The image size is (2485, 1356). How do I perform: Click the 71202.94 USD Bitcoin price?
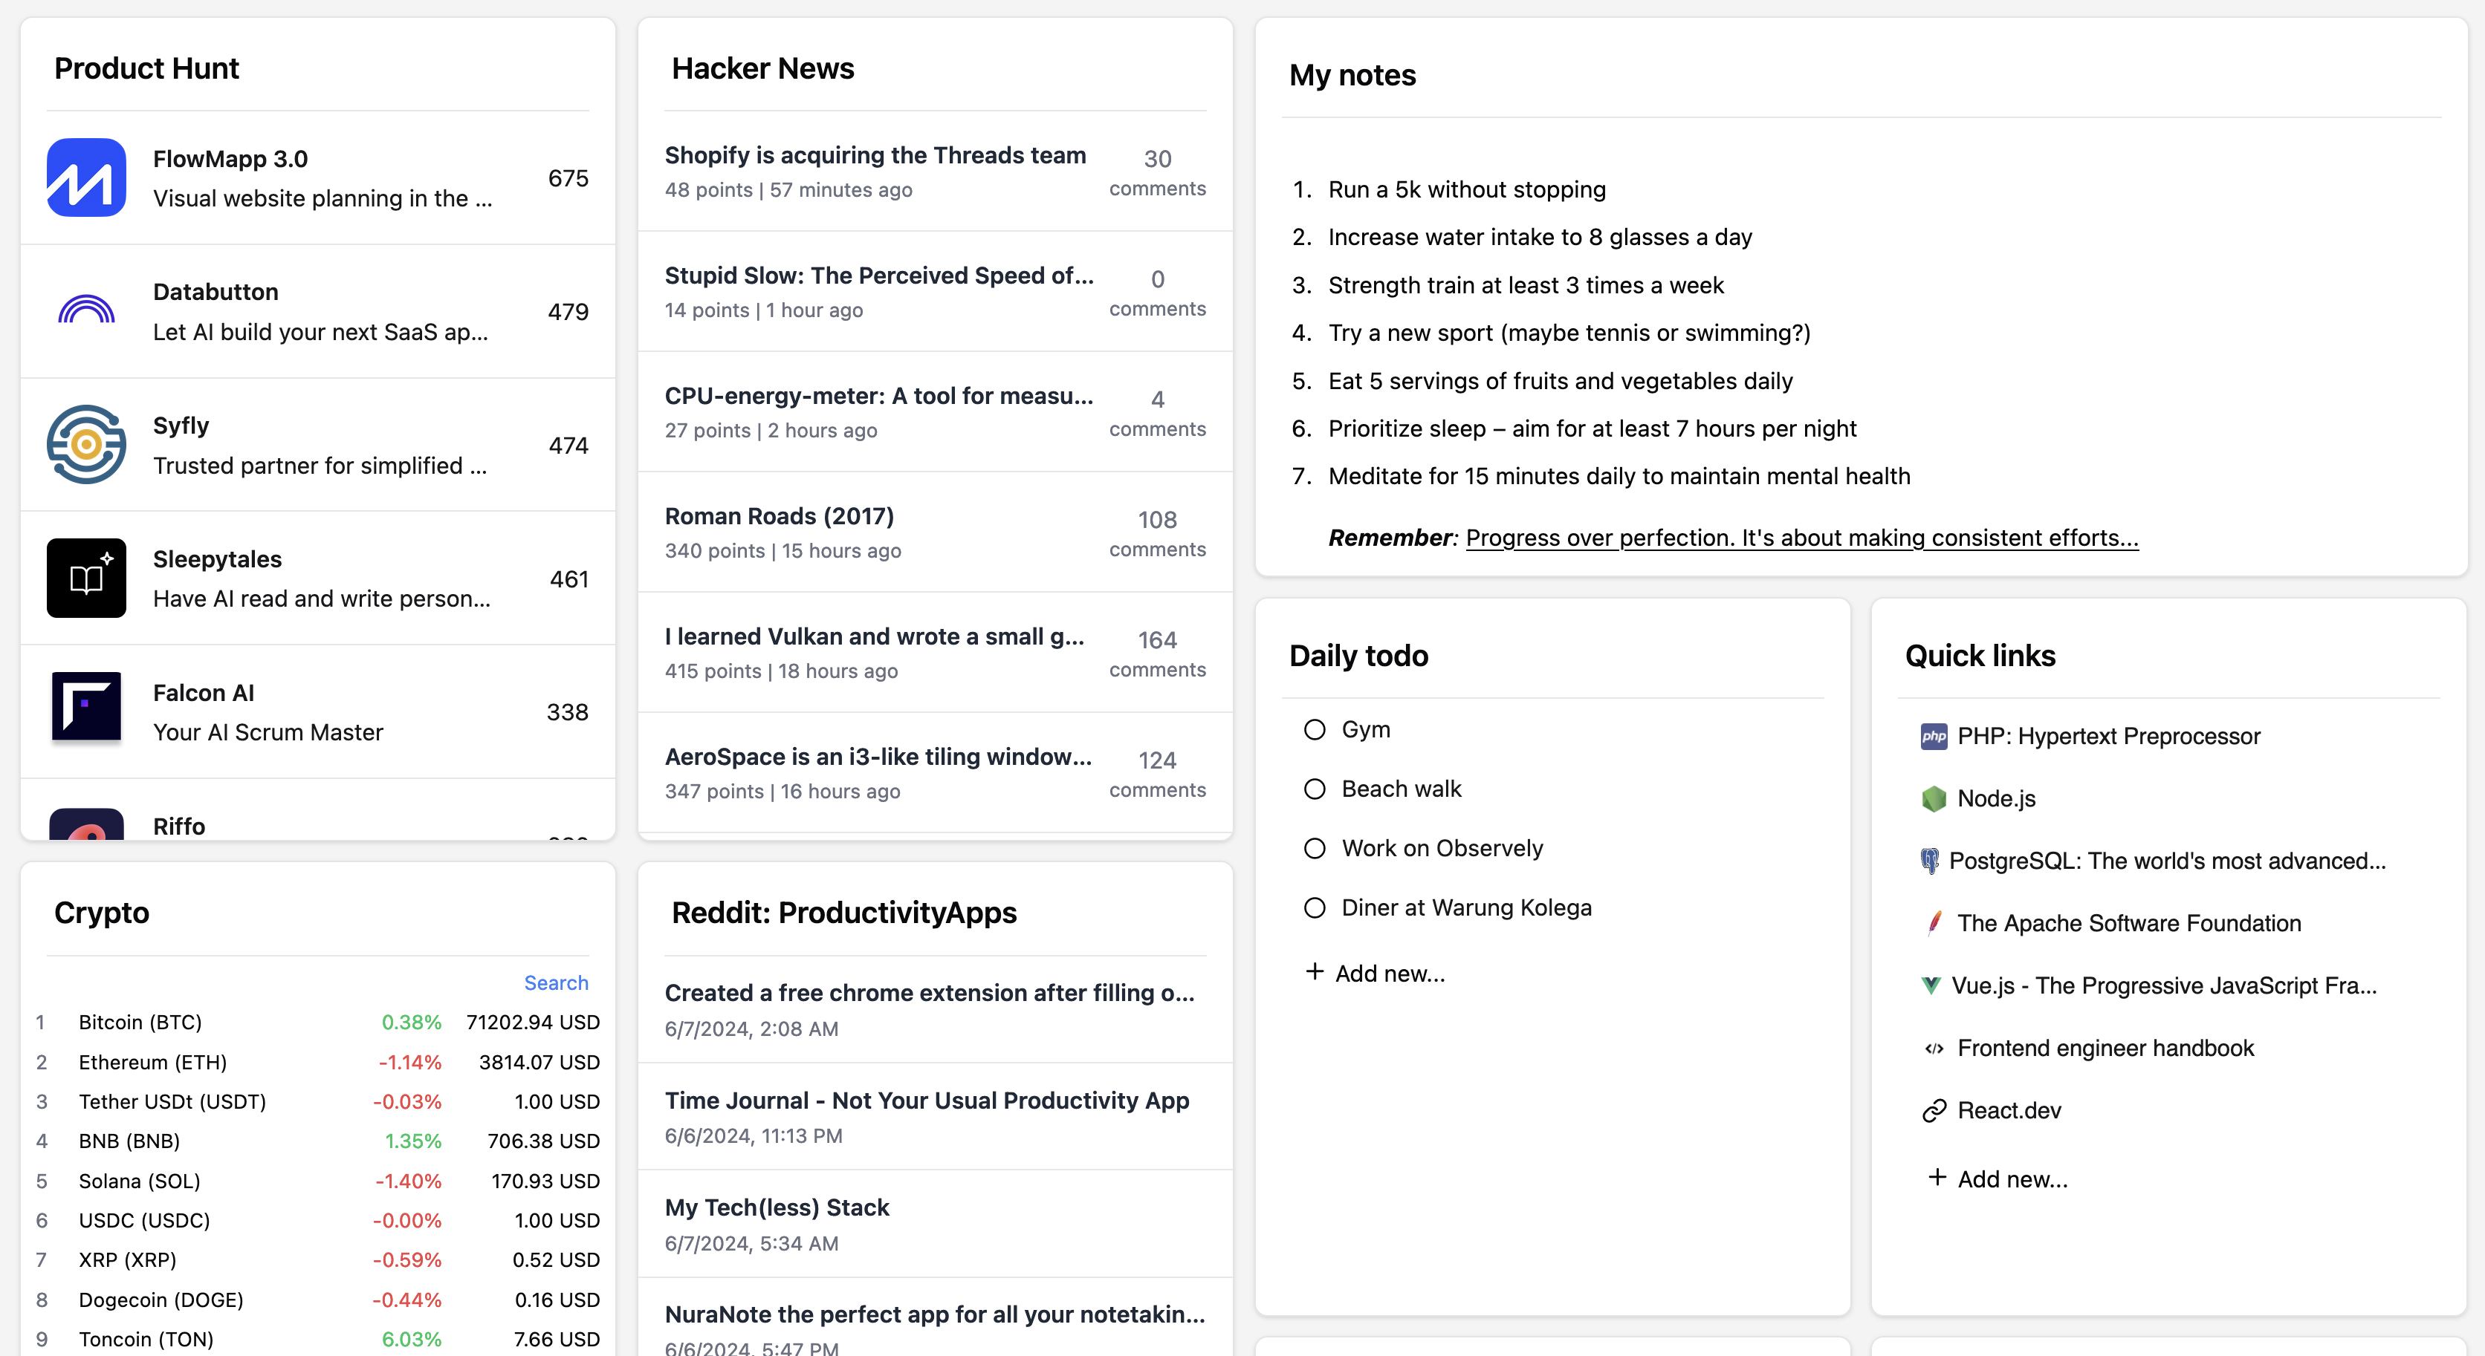(x=533, y=1023)
